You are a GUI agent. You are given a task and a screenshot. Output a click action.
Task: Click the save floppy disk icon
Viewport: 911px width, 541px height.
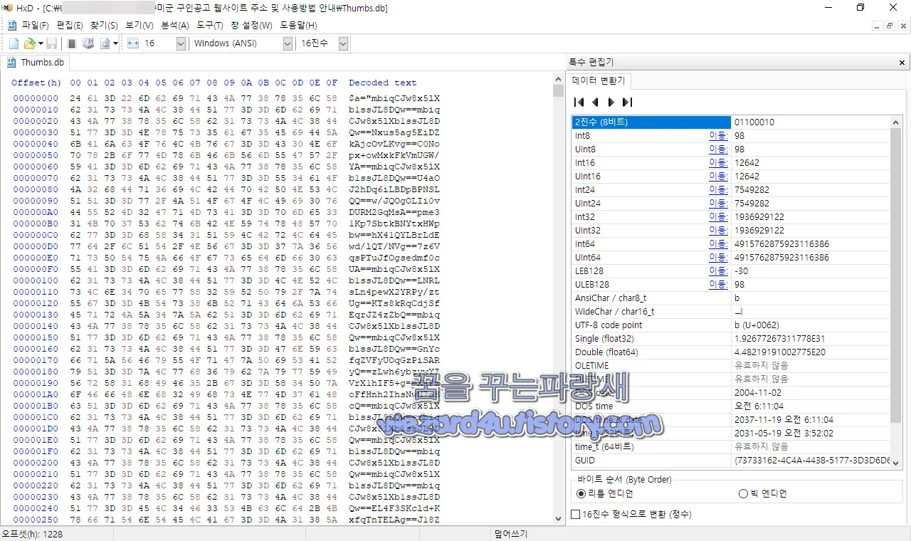pyautogui.click(x=52, y=43)
